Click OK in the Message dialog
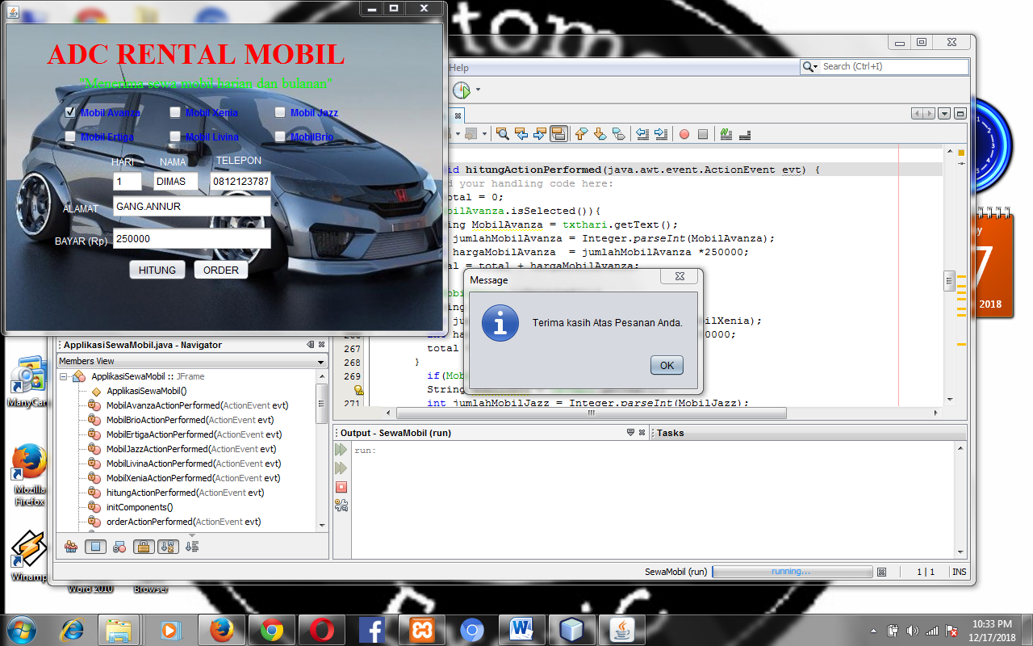Viewport: 1033px width, 646px height. click(x=667, y=365)
